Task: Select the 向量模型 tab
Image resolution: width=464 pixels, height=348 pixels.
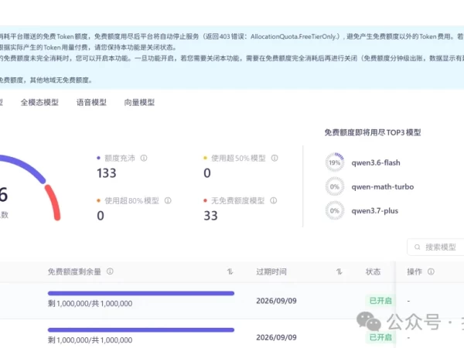Action: pyautogui.click(x=139, y=102)
